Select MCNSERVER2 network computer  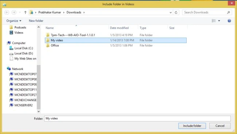[23, 105]
